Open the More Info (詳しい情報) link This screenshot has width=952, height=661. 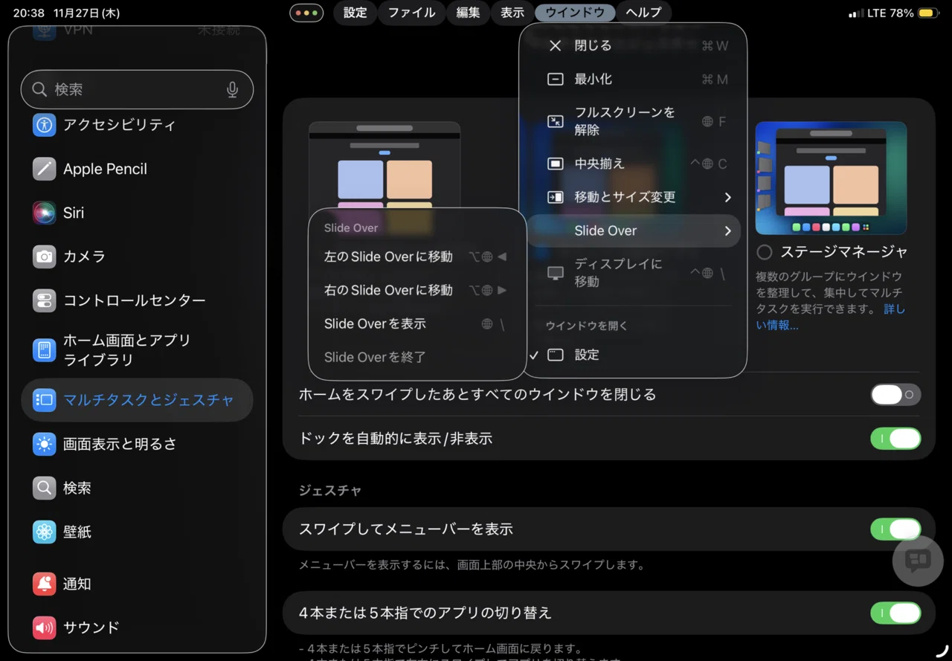click(x=831, y=316)
